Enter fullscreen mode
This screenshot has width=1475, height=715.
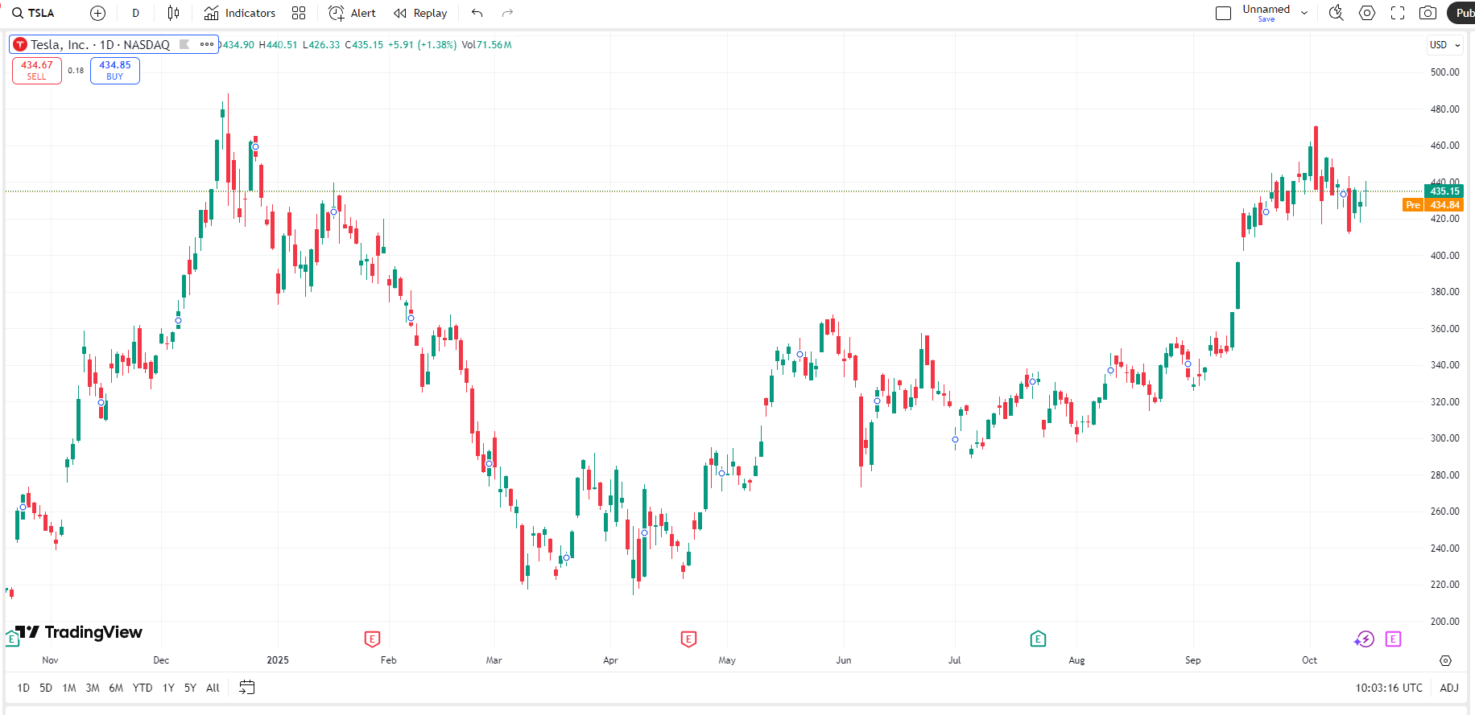1398,13
